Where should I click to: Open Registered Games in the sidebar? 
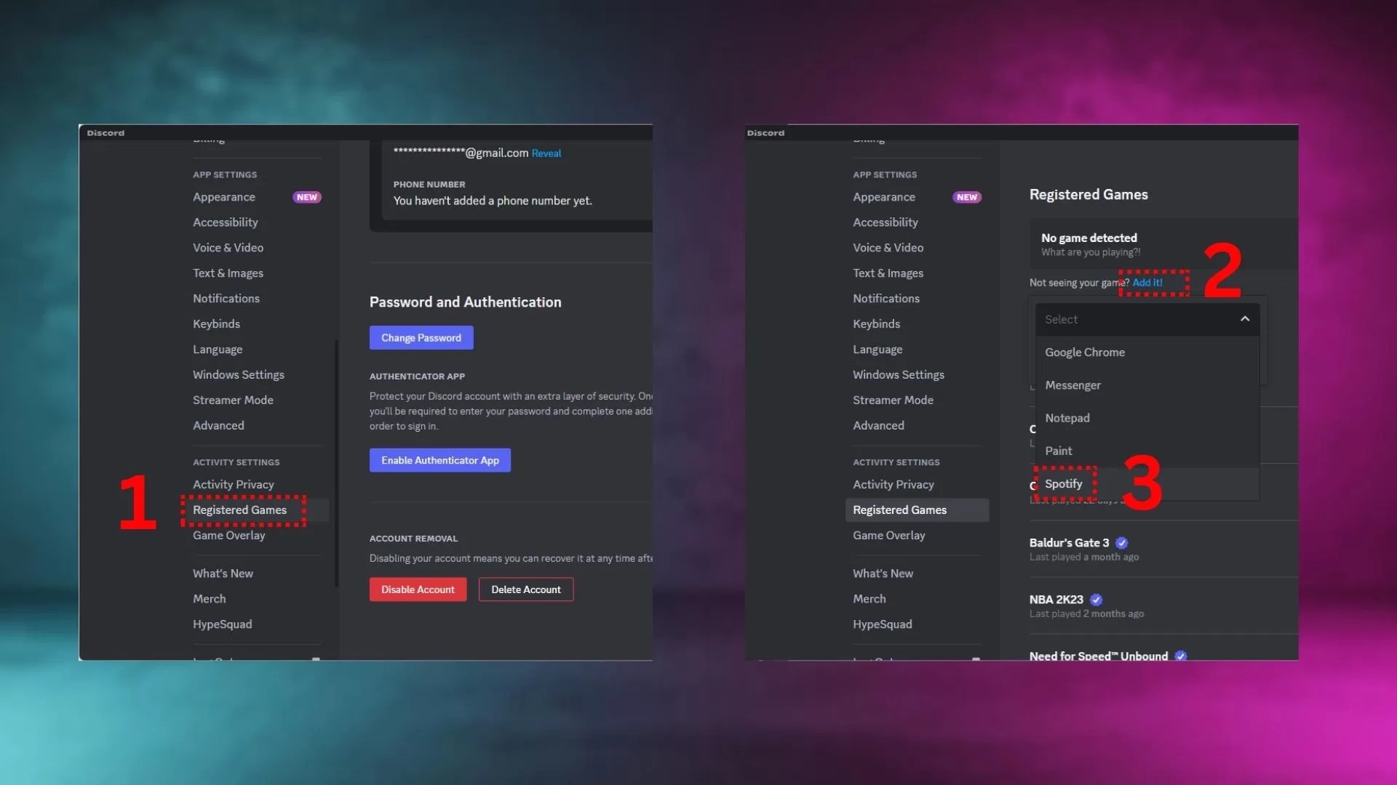point(241,510)
